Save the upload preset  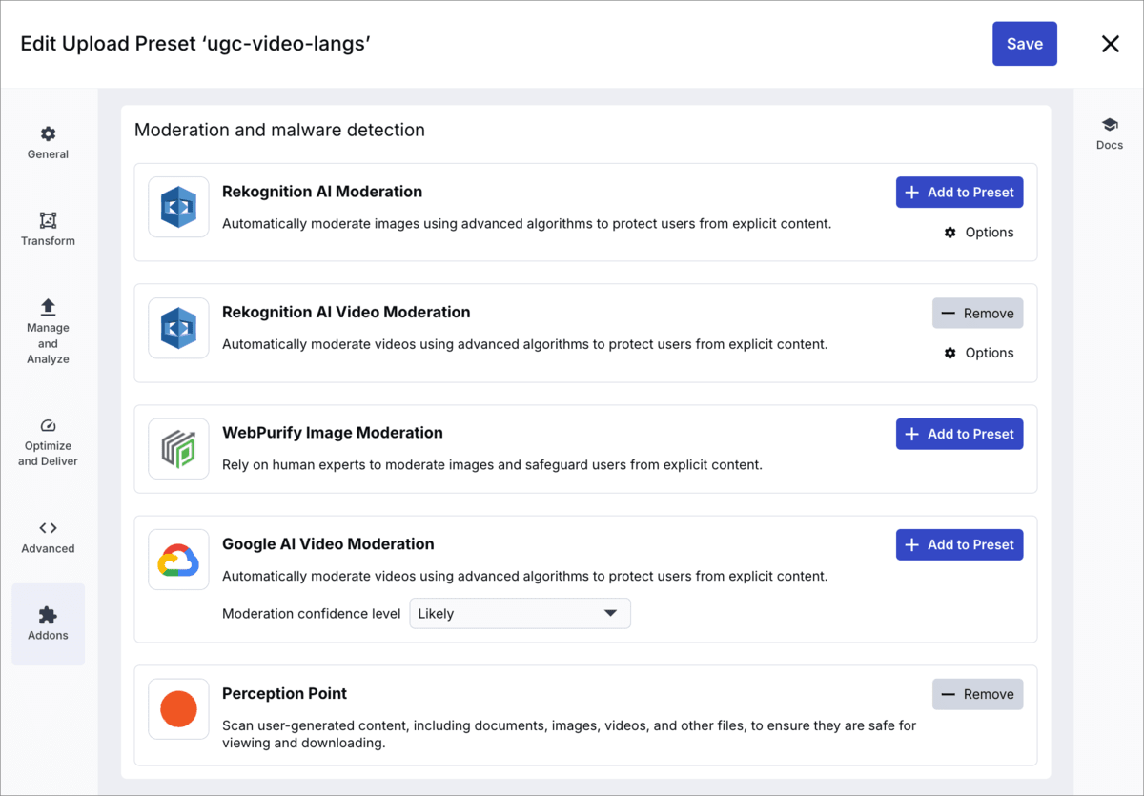(x=1025, y=44)
